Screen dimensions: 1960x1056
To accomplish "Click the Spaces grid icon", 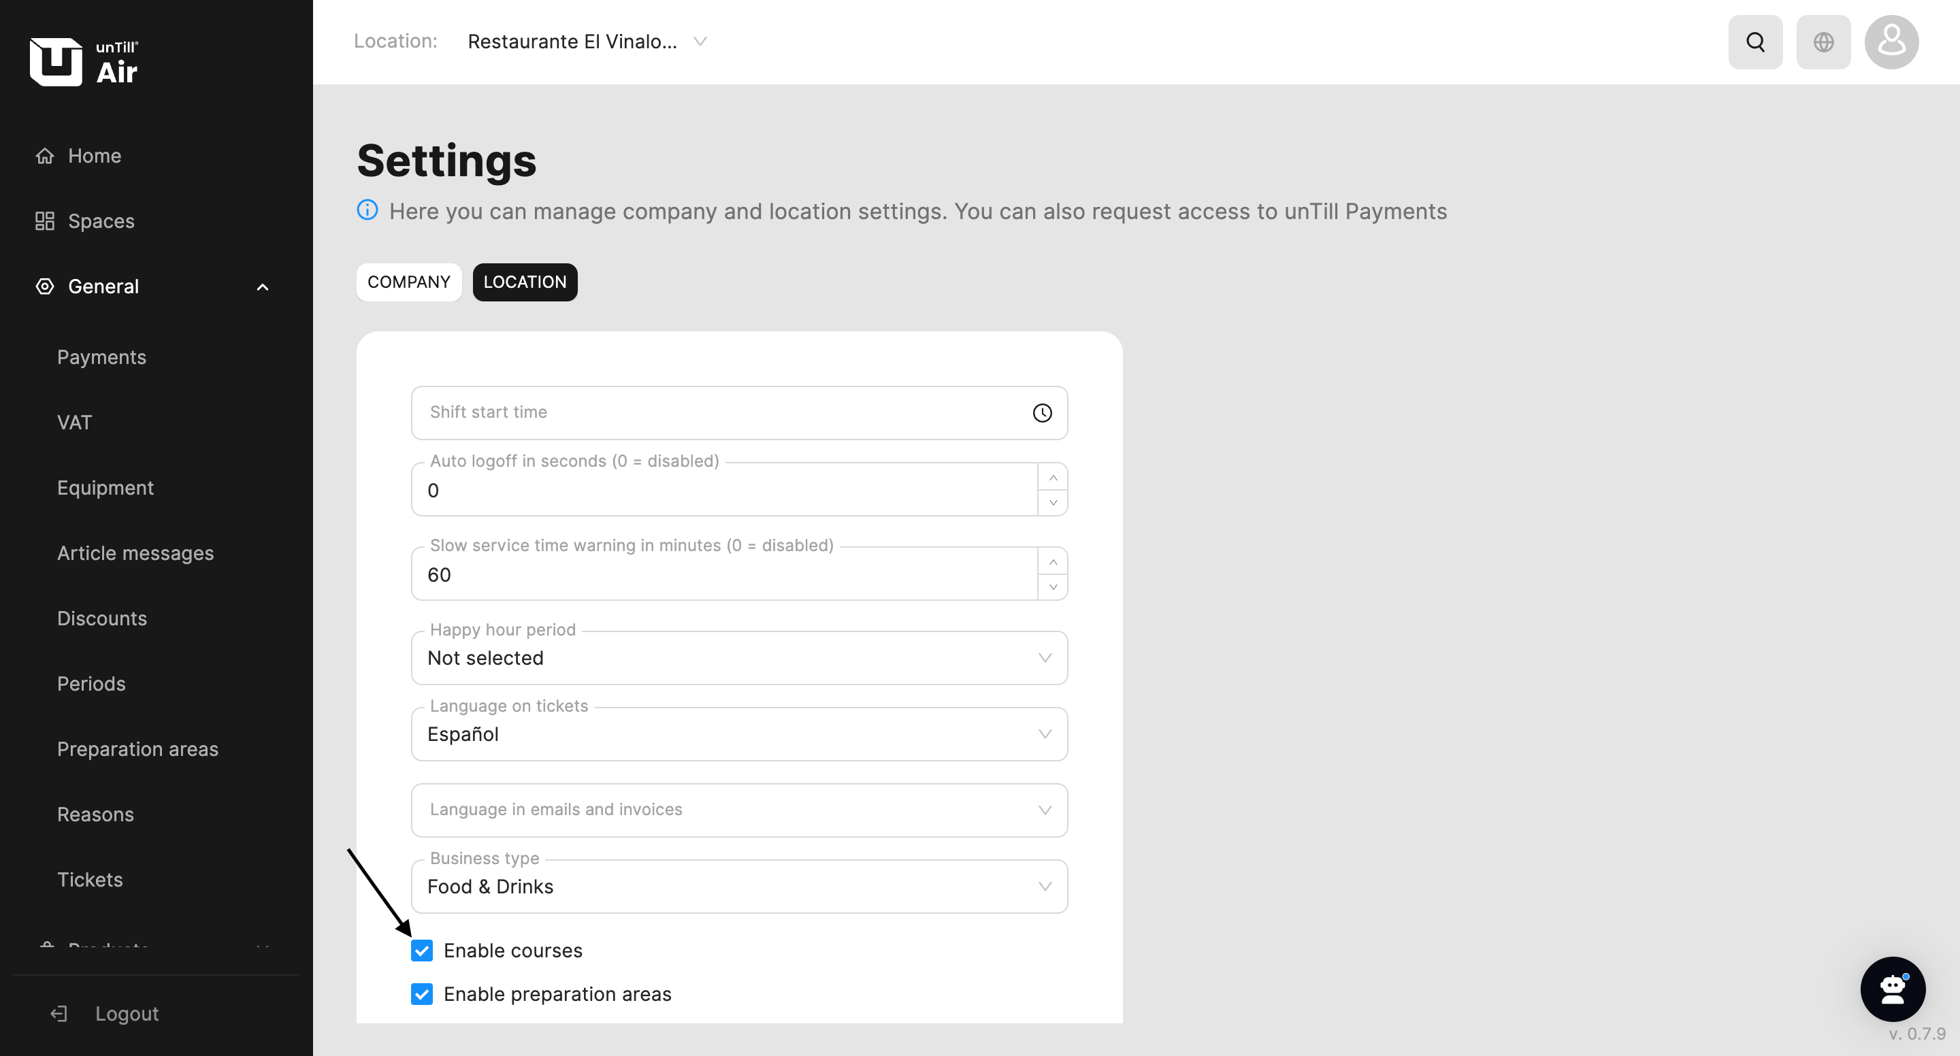I will (45, 221).
